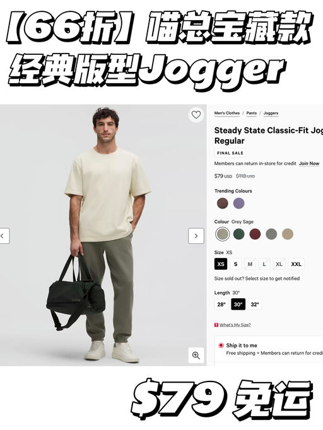
Task: Open Men's Clothes breadcrumb
Action: 227,113
